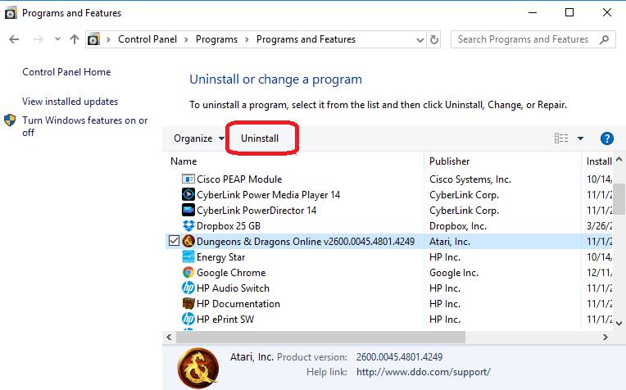
Task: Open the view options dropdown arrow
Action: tap(580, 138)
